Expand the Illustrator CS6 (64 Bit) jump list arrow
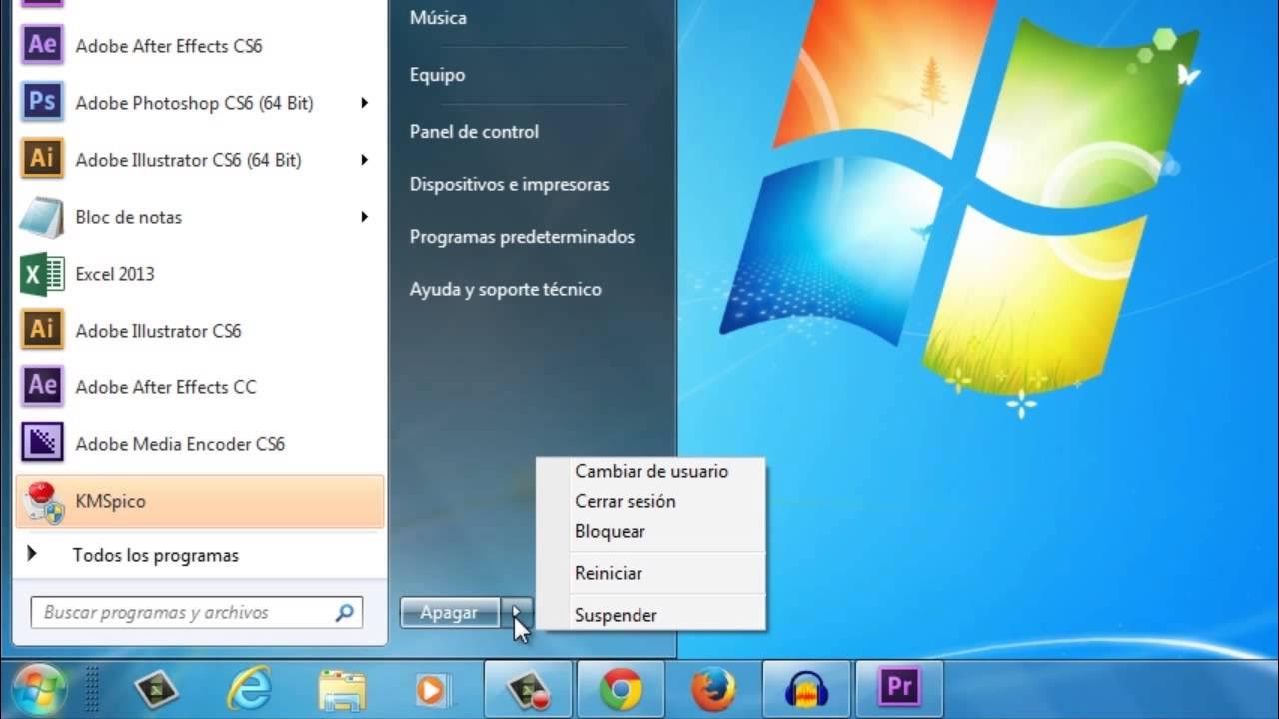This screenshot has height=719, width=1279. pos(365,160)
